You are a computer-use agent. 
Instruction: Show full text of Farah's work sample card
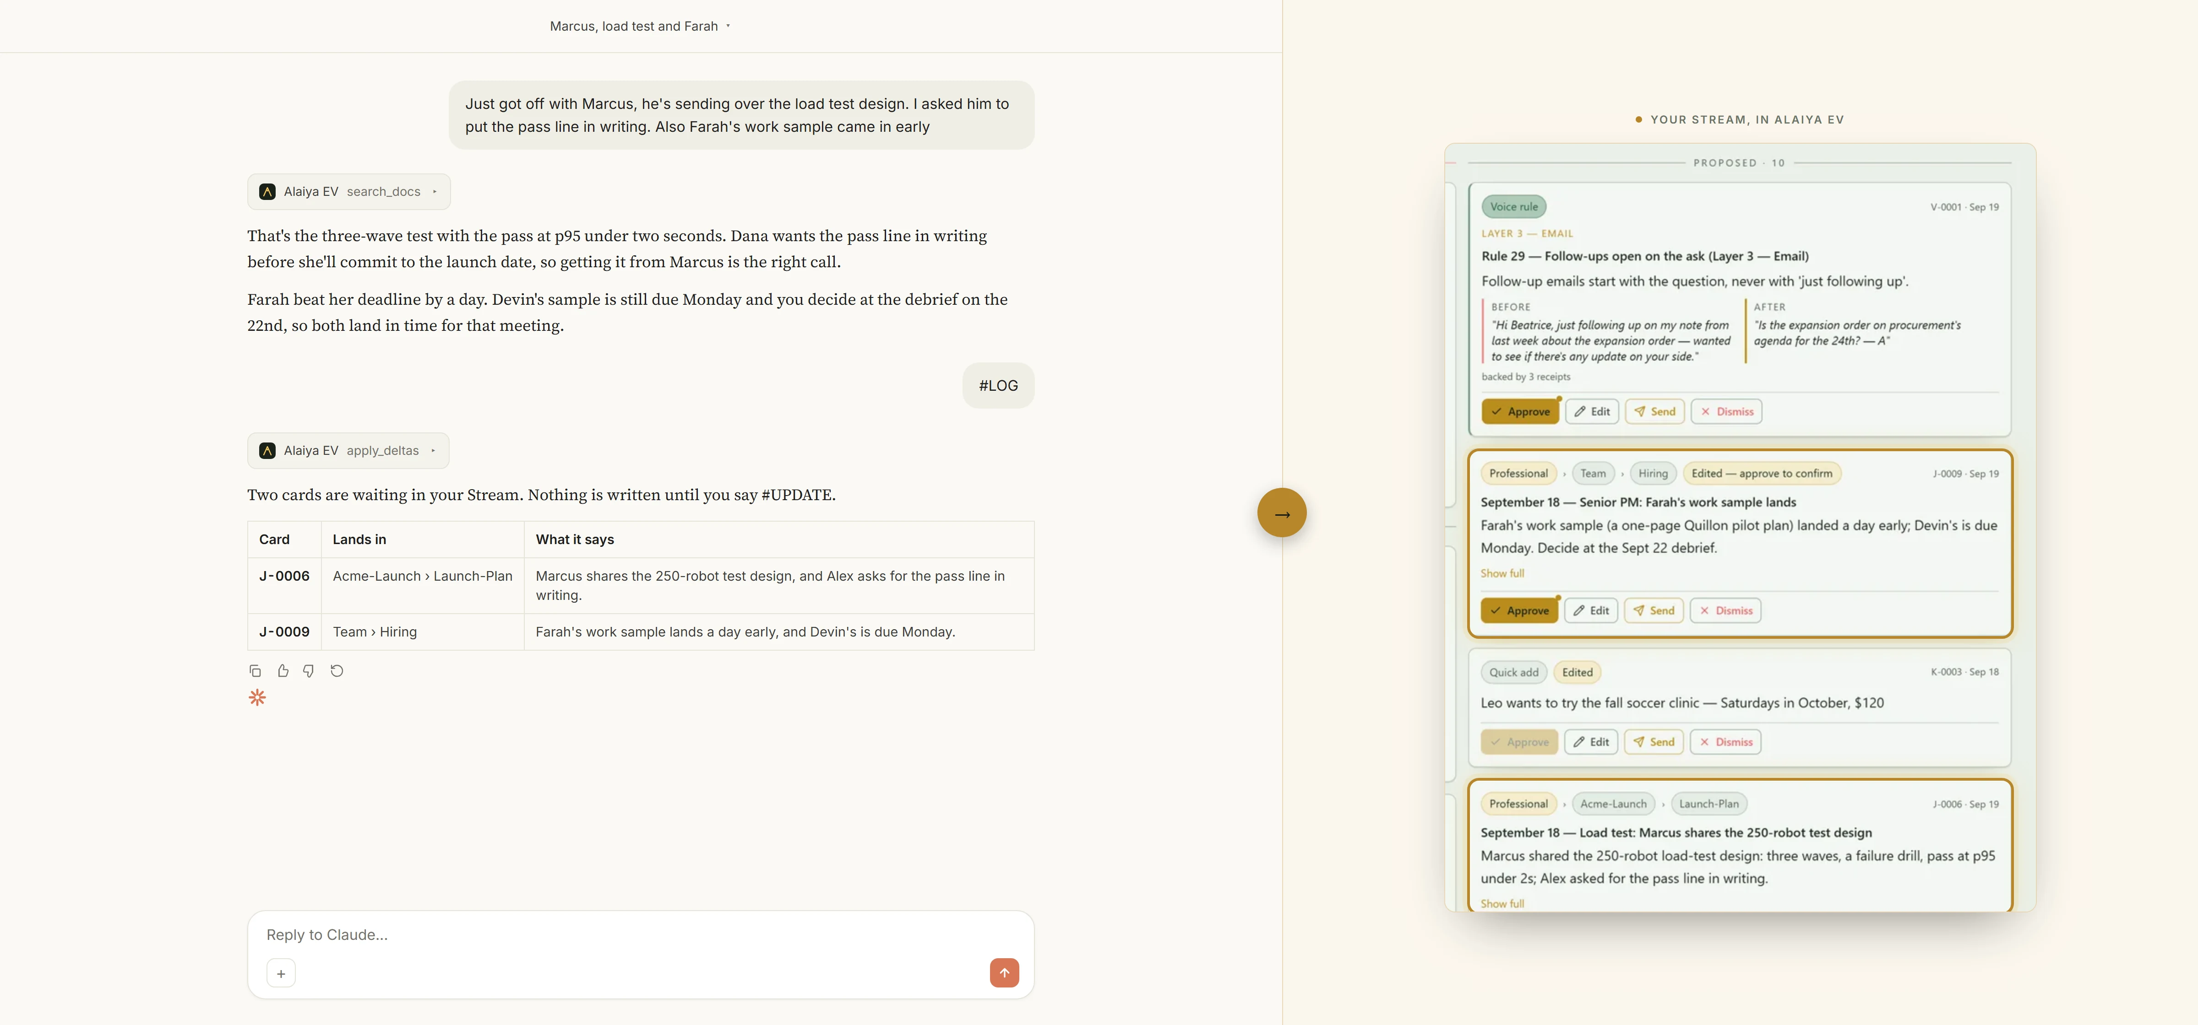1502,574
